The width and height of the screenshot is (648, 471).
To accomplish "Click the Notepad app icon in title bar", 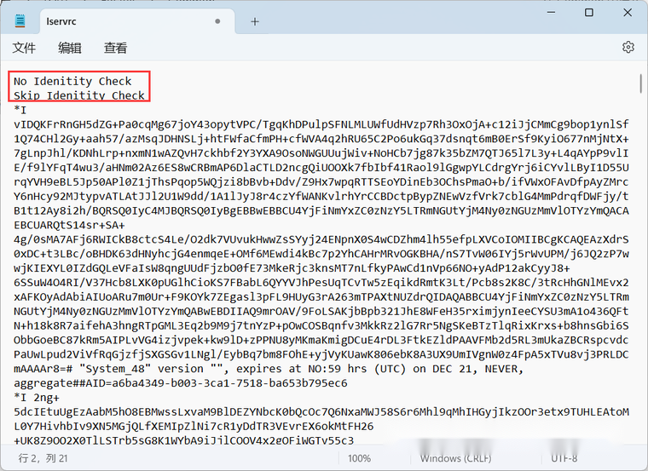I will coord(20,20).
